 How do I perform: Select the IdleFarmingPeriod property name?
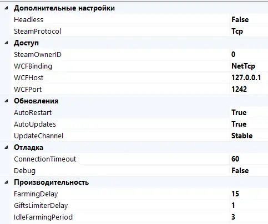[43, 217]
